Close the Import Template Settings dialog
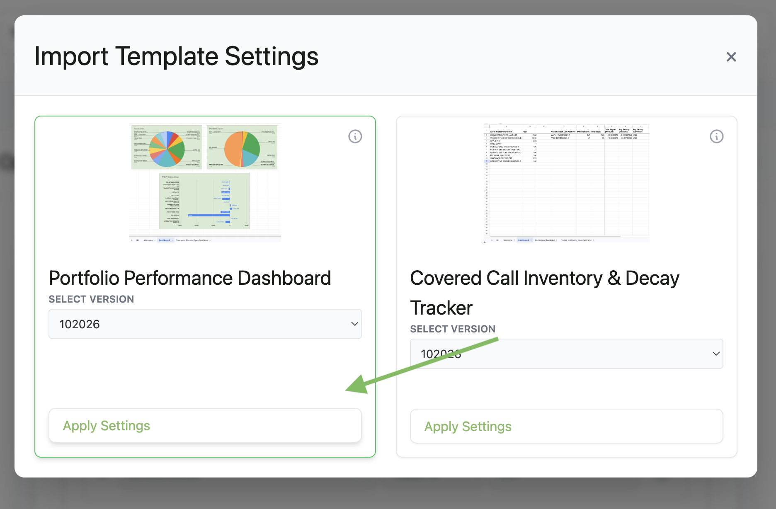776x509 pixels. tap(731, 57)
